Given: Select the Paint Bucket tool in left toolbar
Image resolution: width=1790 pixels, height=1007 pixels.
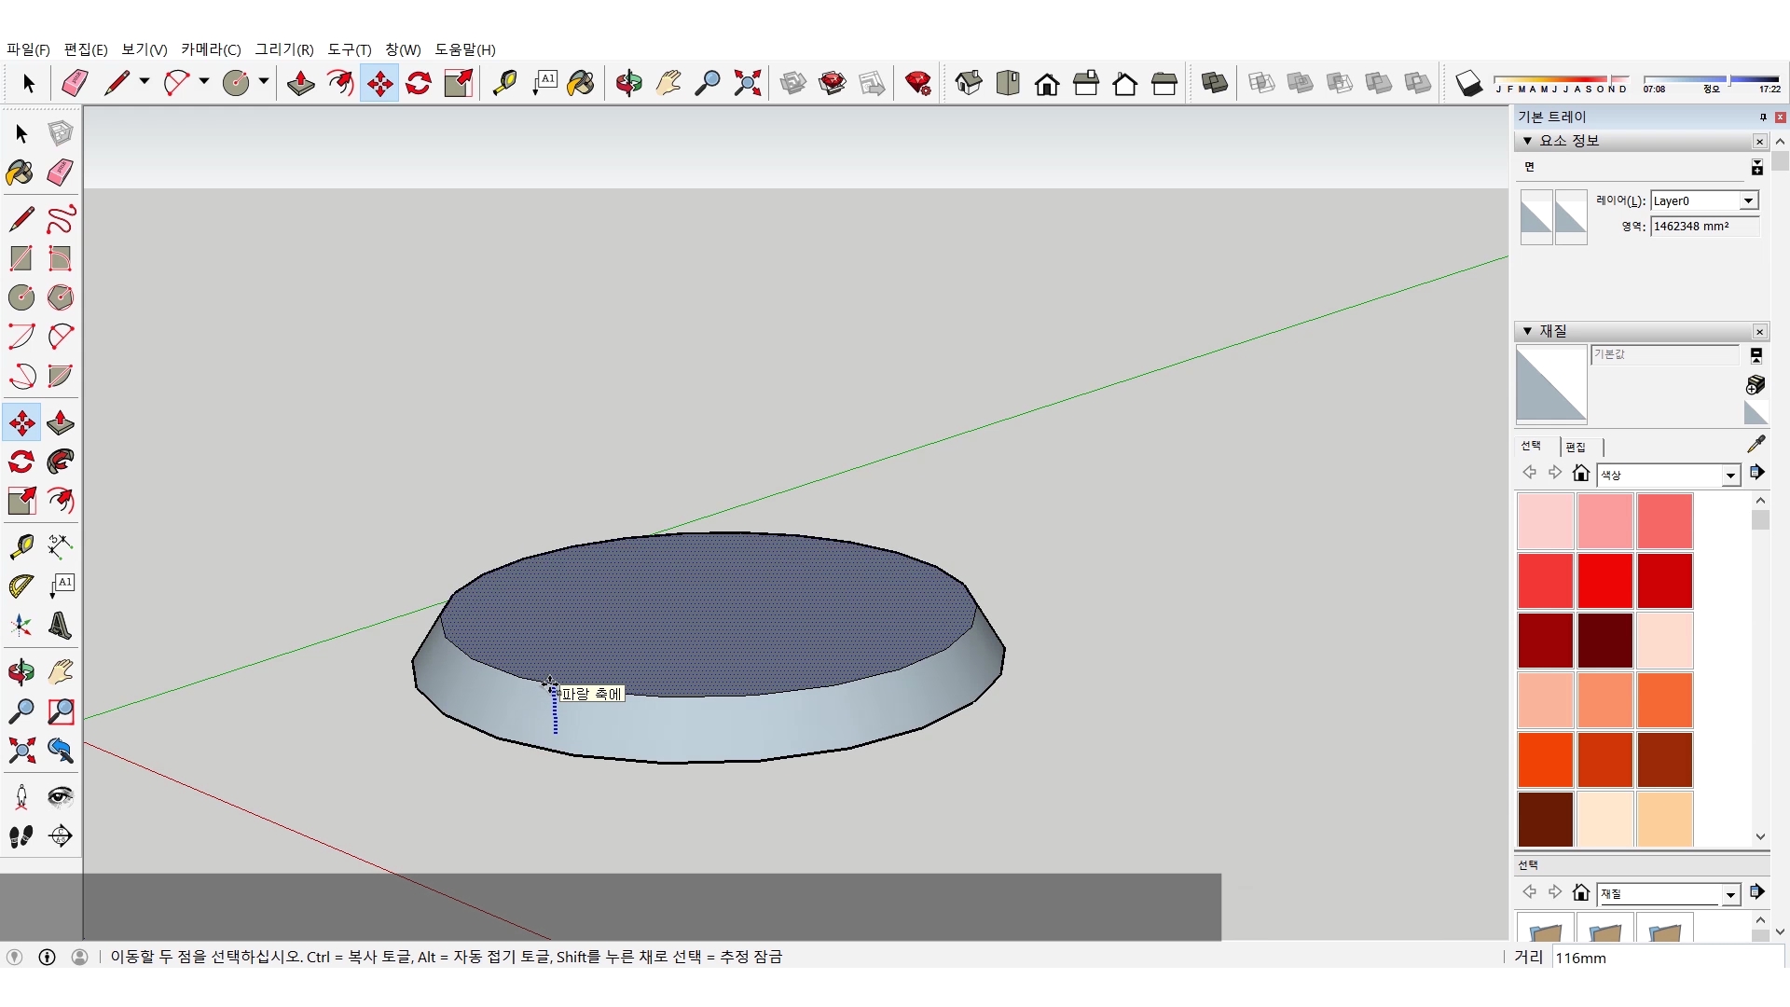Looking at the screenshot, I should pos(21,172).
